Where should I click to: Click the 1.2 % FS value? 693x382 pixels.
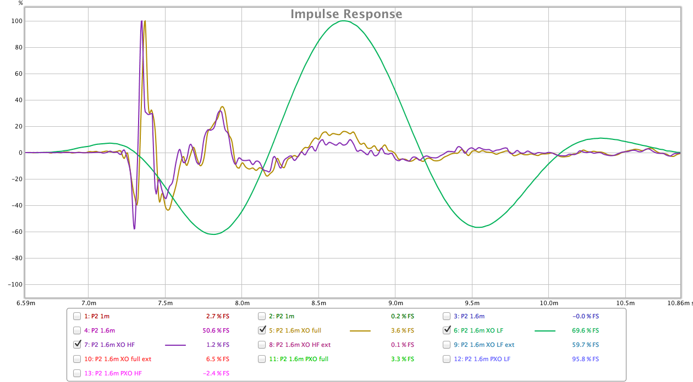click(x=217, y=345)
